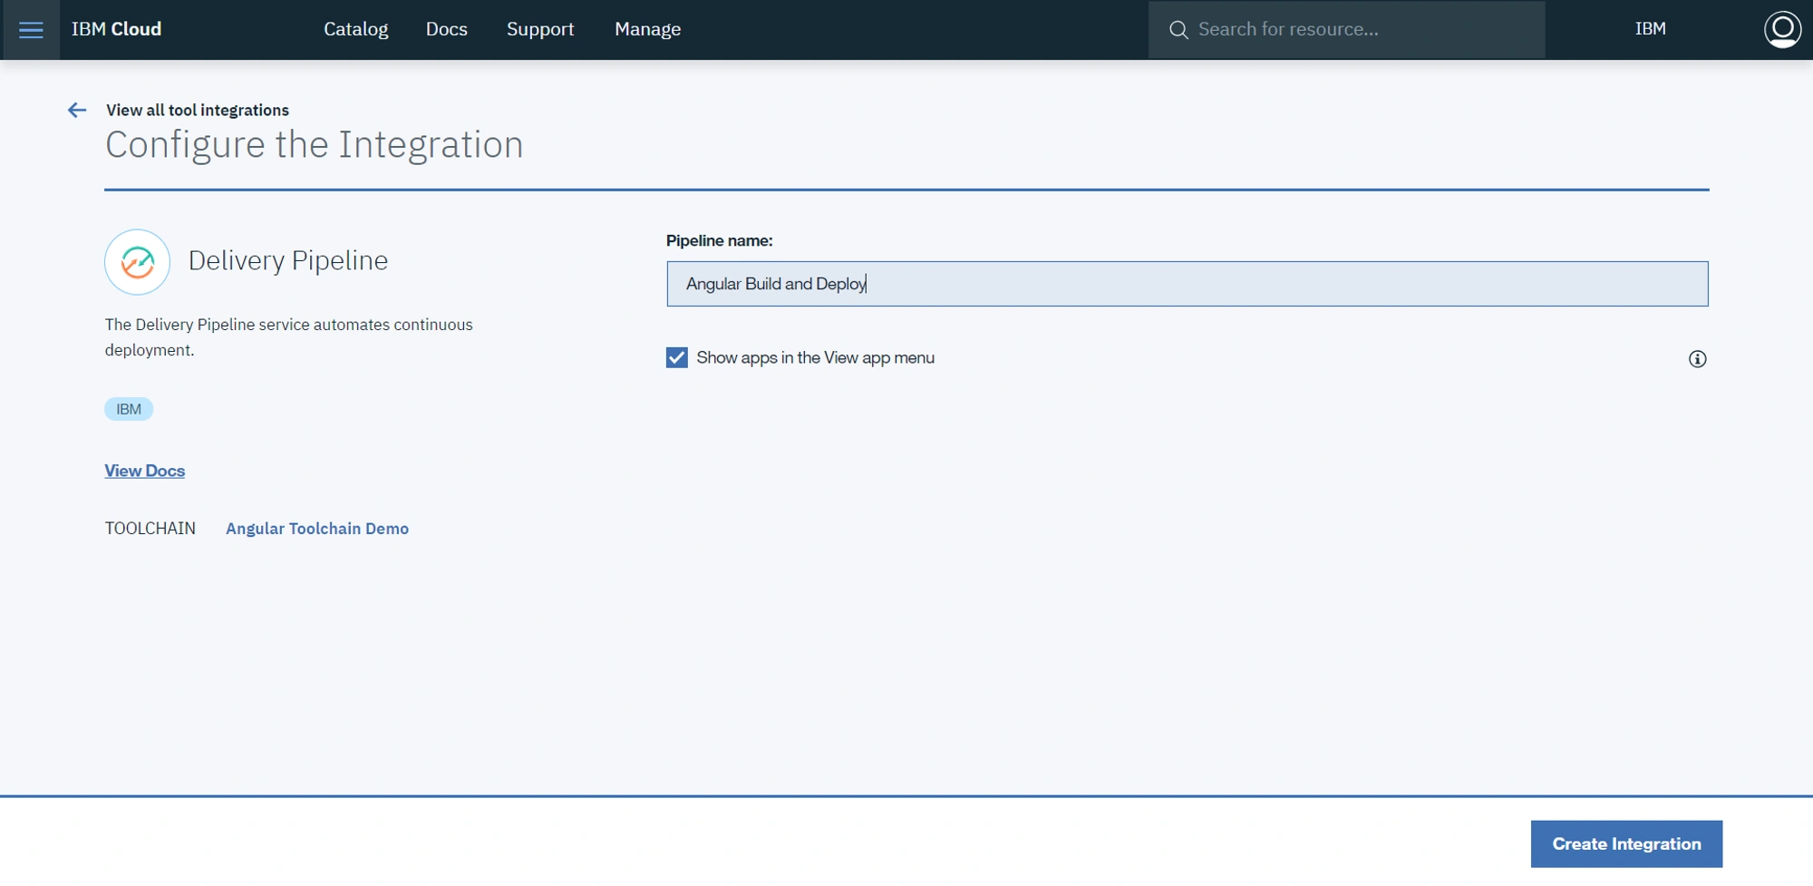Click the search magnifier icon
Viewport: 1813px width, 886px height.
1178,30
